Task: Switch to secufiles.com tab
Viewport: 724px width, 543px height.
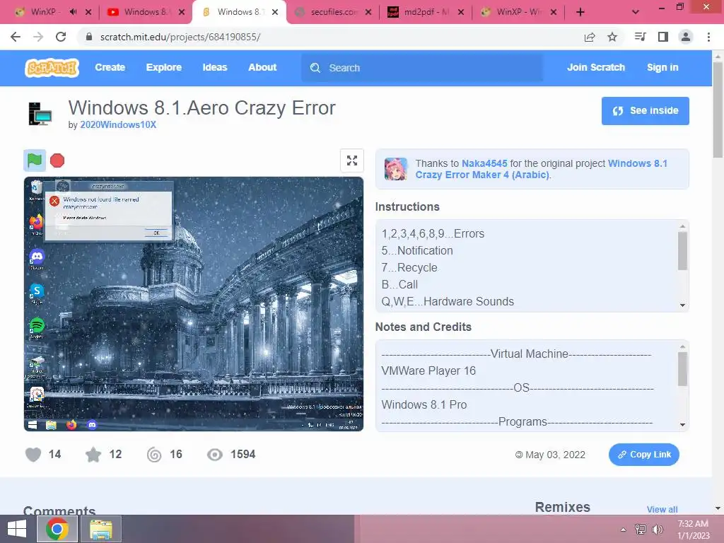Action: pos(334,12)
